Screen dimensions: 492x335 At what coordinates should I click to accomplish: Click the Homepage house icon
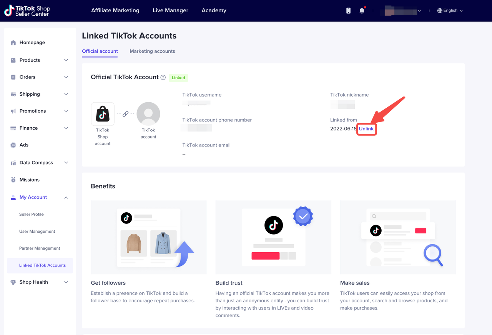pyautogui.click(x=13, y=43)
